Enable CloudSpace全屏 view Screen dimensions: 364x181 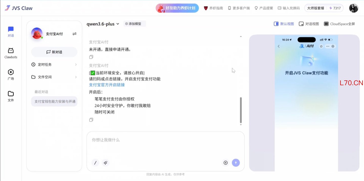click(339, 24)
